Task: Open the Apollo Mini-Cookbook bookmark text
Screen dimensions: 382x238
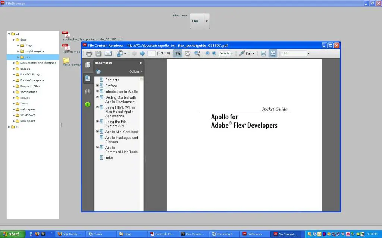Action: tap(122, 132)
